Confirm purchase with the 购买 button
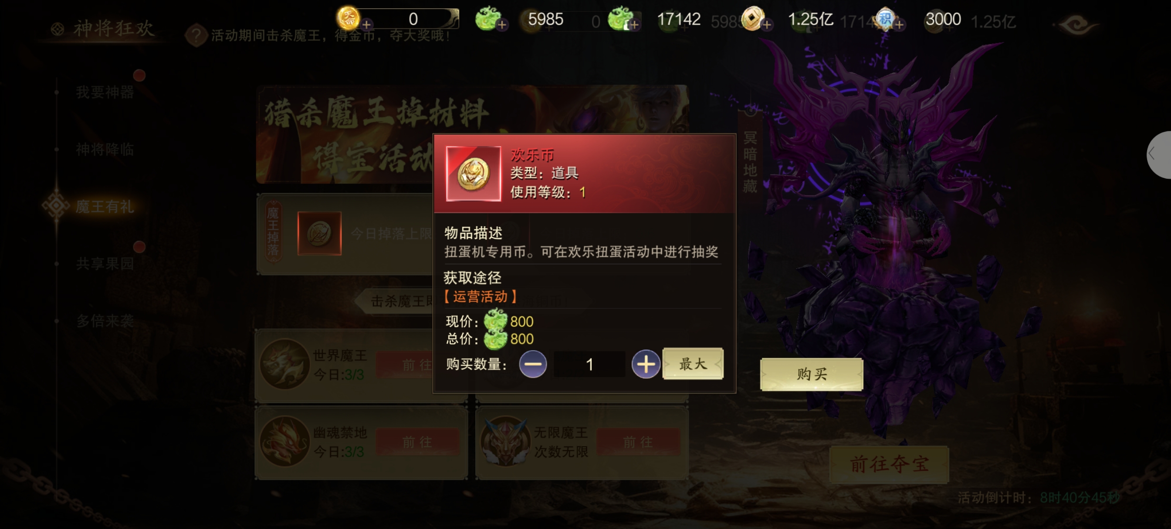Image resolution: width=1171 pixels, height=529 pixels. tap(812, 374)
